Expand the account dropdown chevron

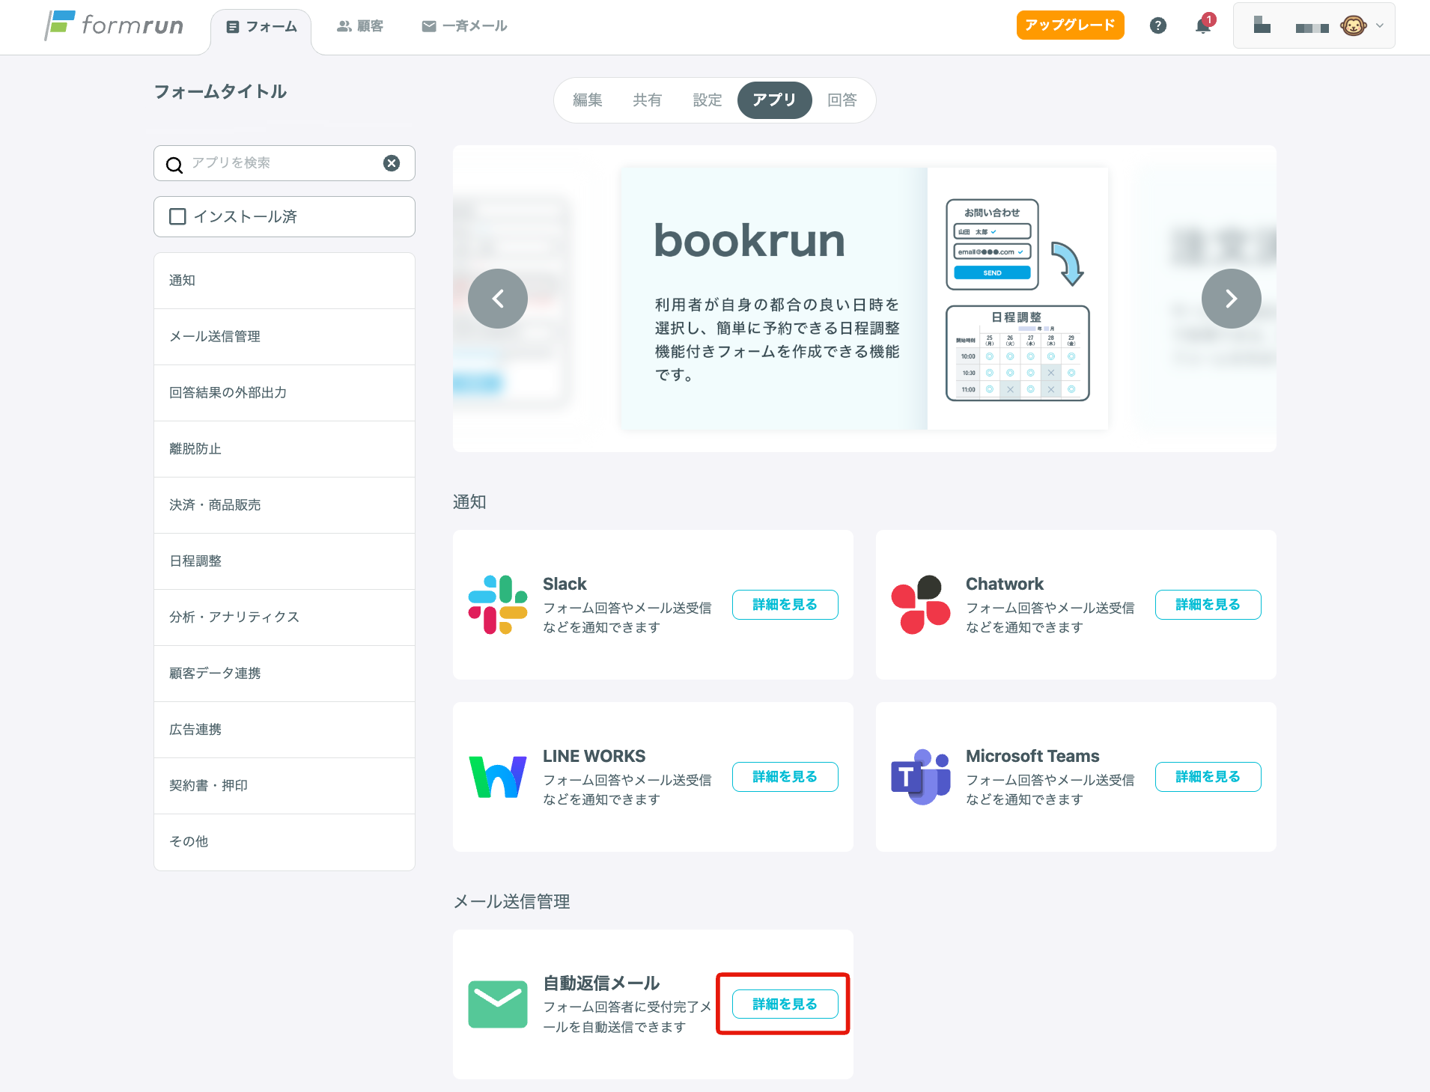pyautogui.click(x=1380, y=25)
